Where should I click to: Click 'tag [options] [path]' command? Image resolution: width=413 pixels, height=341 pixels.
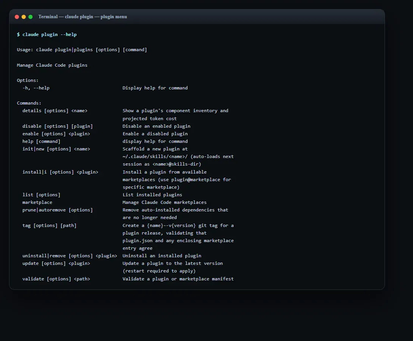tap(50, 225)
